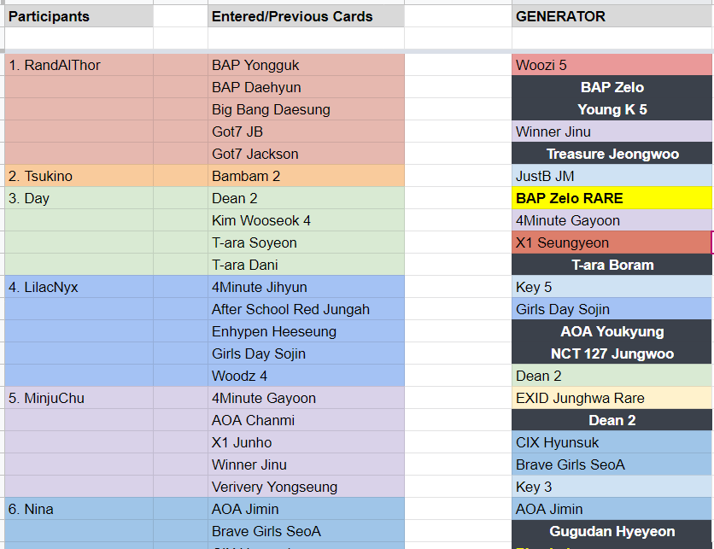Click the cell '1. RandAlThor'

(x=79, y=65)
